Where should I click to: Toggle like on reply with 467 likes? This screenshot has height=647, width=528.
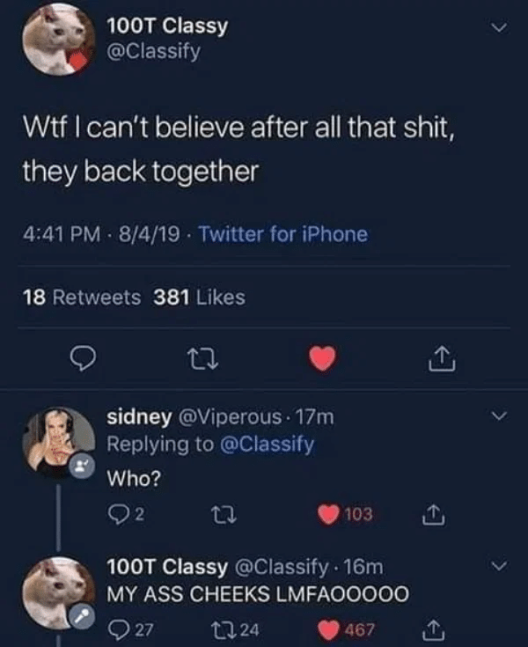346,629
